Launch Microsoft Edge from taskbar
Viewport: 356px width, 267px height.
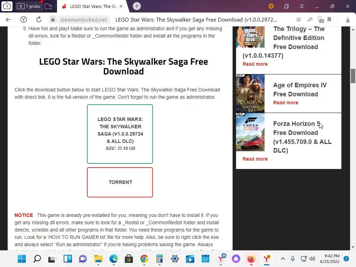(114, 259)
